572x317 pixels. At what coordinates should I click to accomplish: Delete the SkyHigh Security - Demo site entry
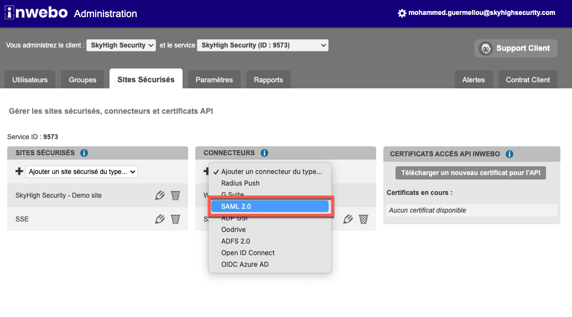tap(175, 196)
